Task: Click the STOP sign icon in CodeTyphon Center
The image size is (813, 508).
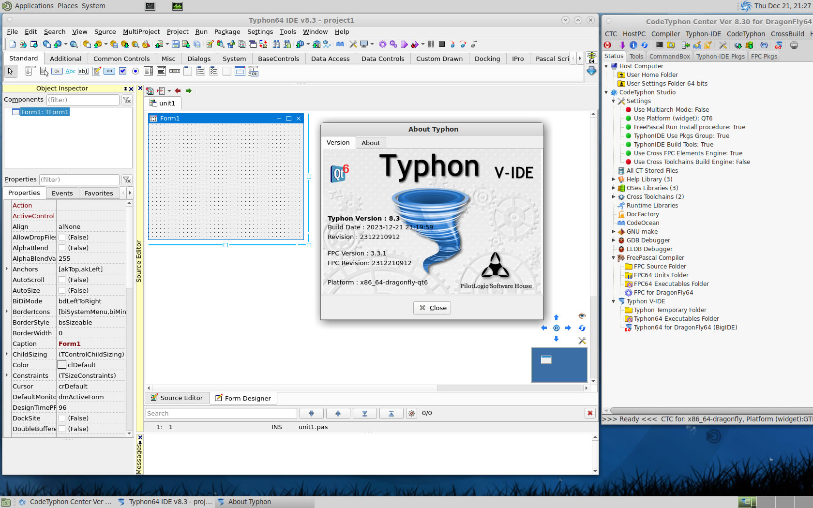Action: (794, 45)
